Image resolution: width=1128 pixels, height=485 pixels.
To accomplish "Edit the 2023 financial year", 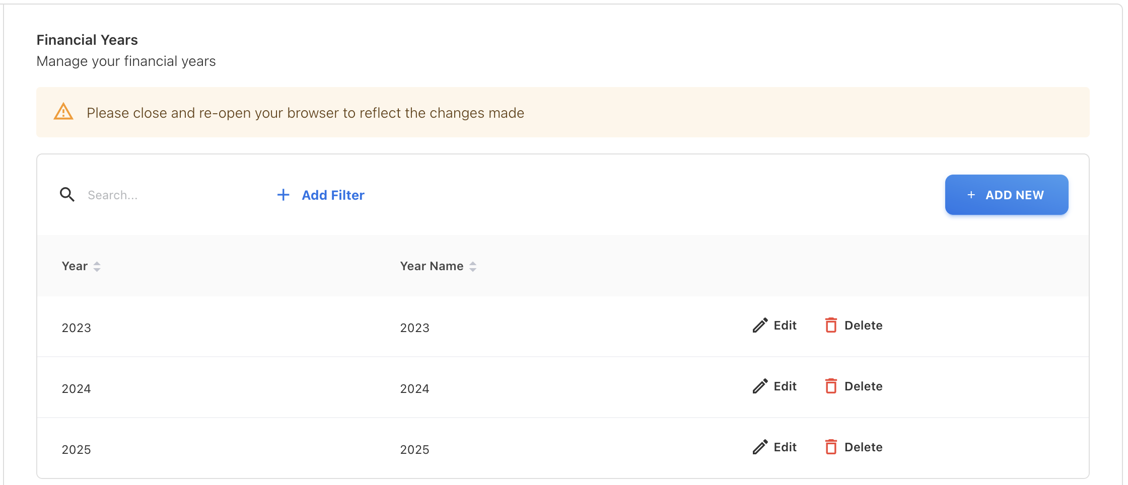I will tap(785, 326).
